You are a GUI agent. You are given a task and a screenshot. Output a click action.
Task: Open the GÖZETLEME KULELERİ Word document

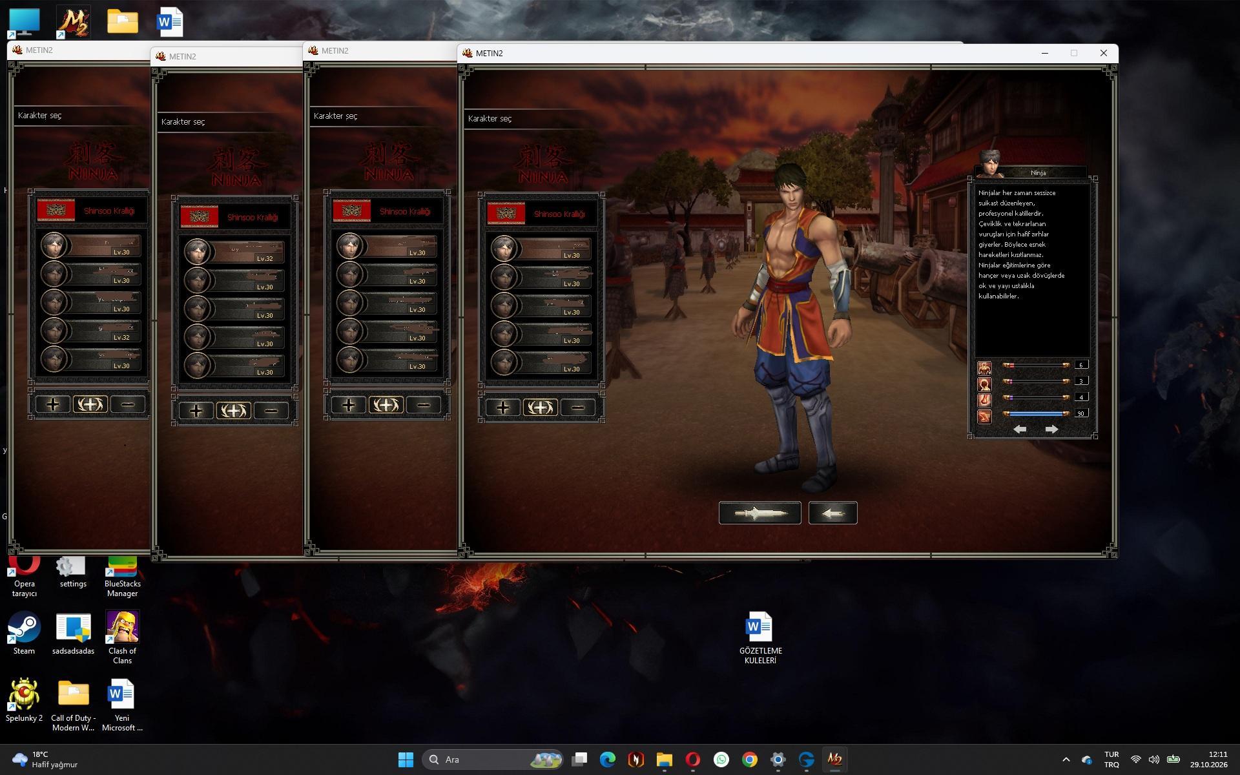[759, 637]
